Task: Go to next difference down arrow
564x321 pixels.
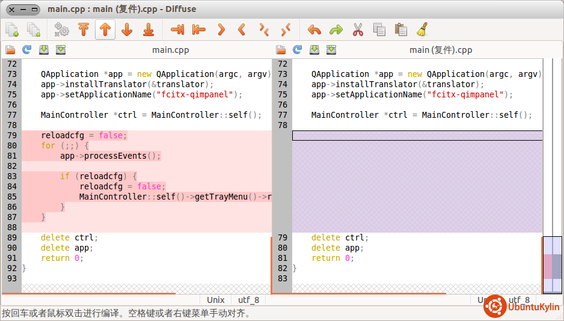Action: click(126, 29)
